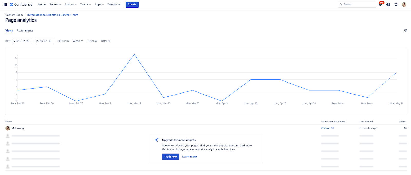This screenshot has height=175, width=411.
Task: Click the chart point at Mon, Apr 10
Action: (x=251, y=80)
